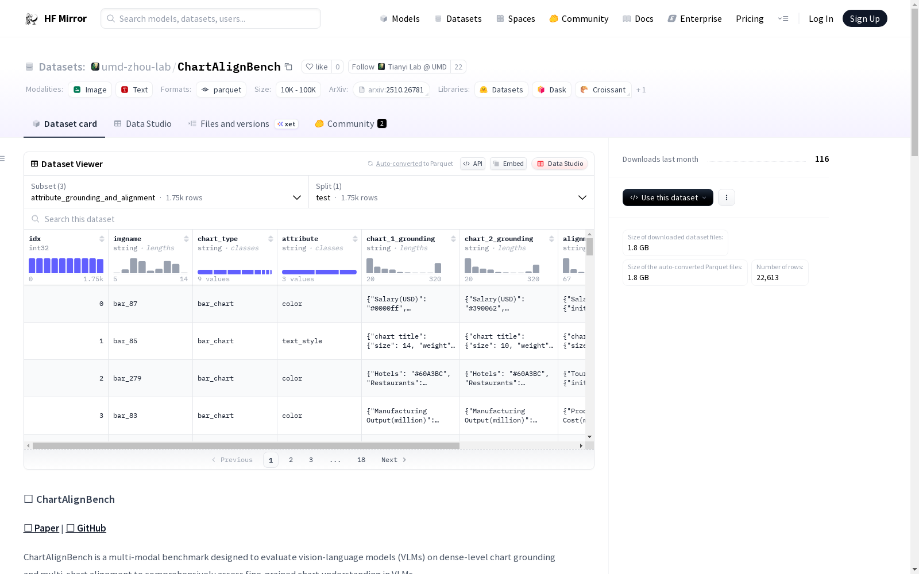Open the Datasets menu

(458, 18)
